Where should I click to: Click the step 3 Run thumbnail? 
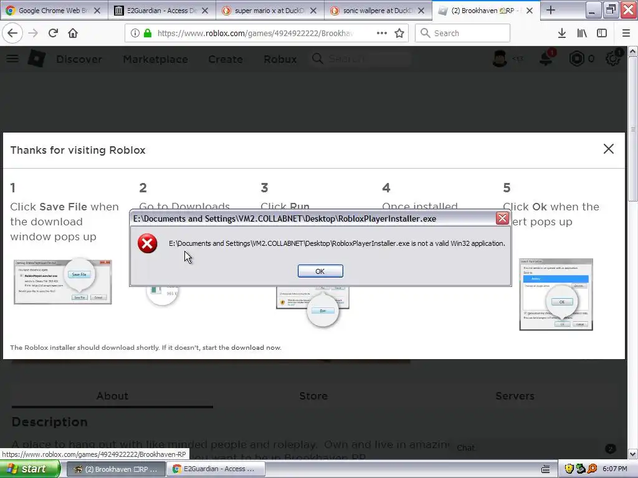pos(313,306)
